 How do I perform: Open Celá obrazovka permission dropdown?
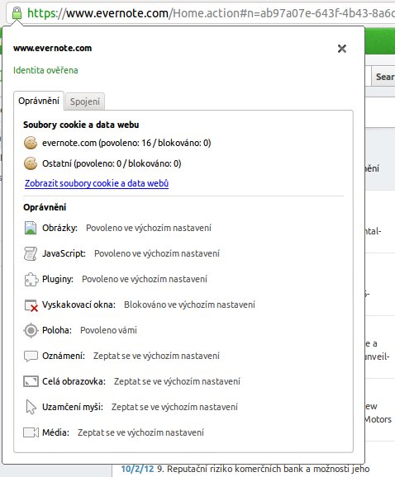click(177, 381)
